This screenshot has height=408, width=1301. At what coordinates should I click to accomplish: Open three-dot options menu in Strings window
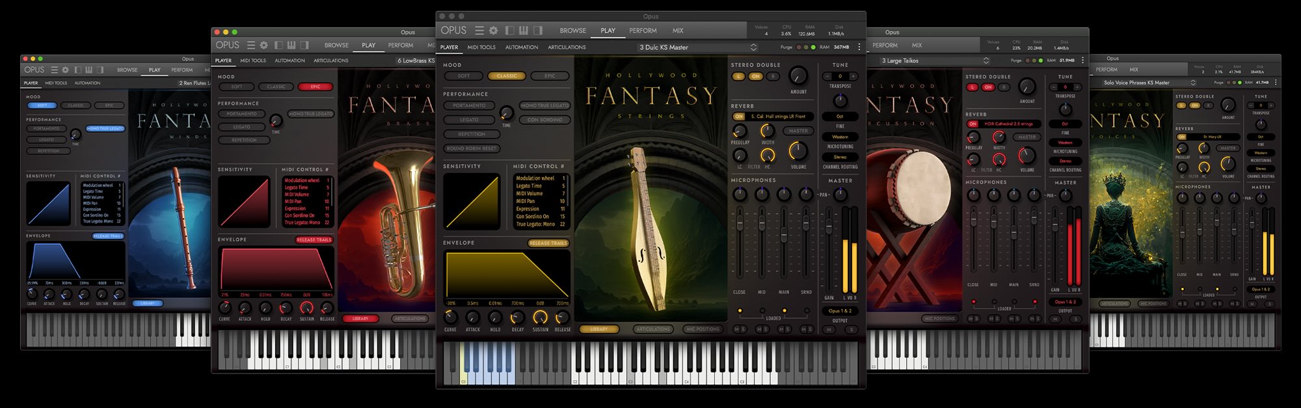coord(859,47)
